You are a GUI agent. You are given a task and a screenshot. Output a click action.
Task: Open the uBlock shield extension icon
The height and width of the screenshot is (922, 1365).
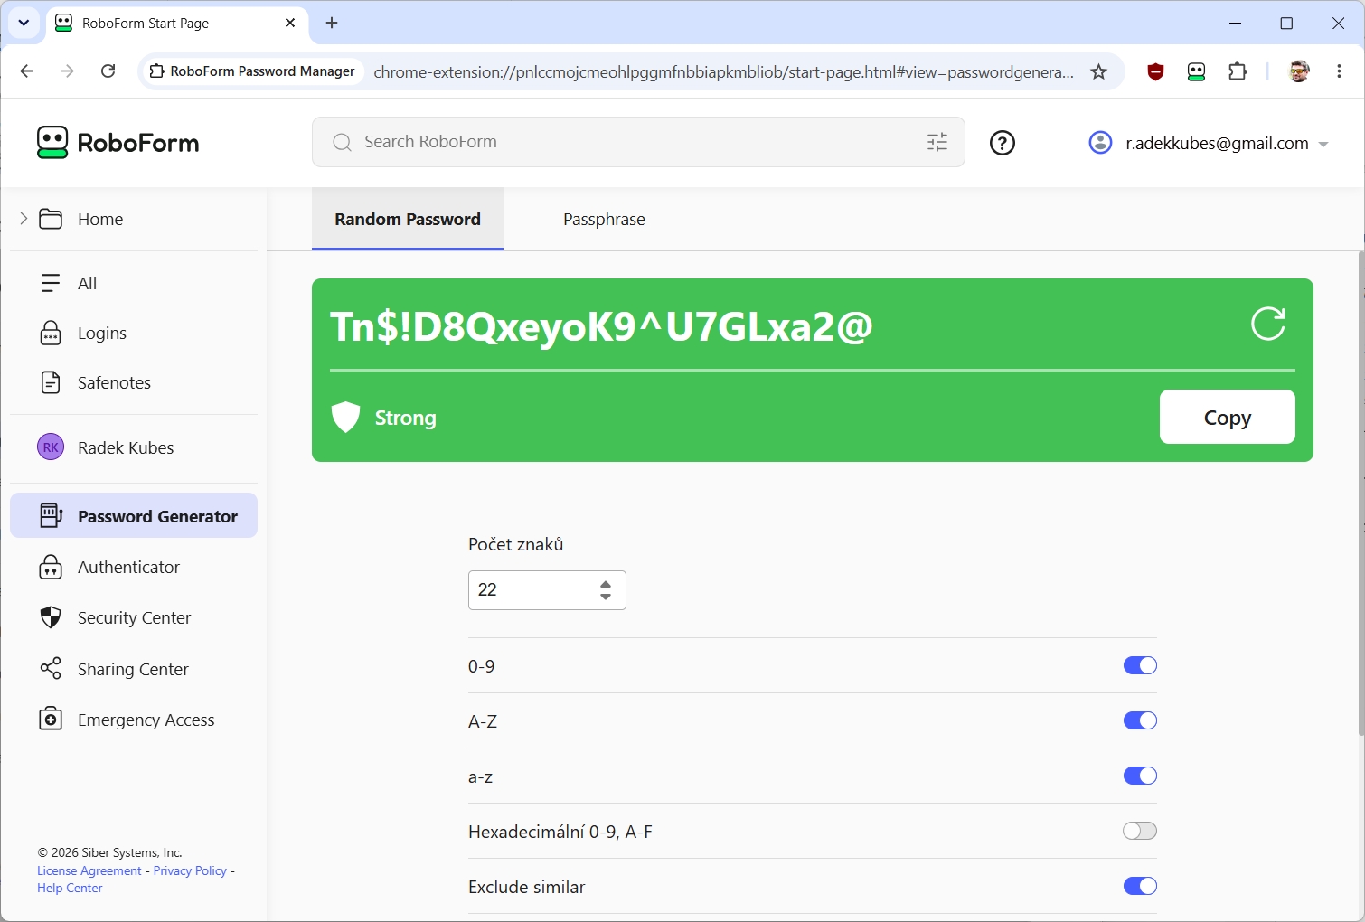point(1154,71)
